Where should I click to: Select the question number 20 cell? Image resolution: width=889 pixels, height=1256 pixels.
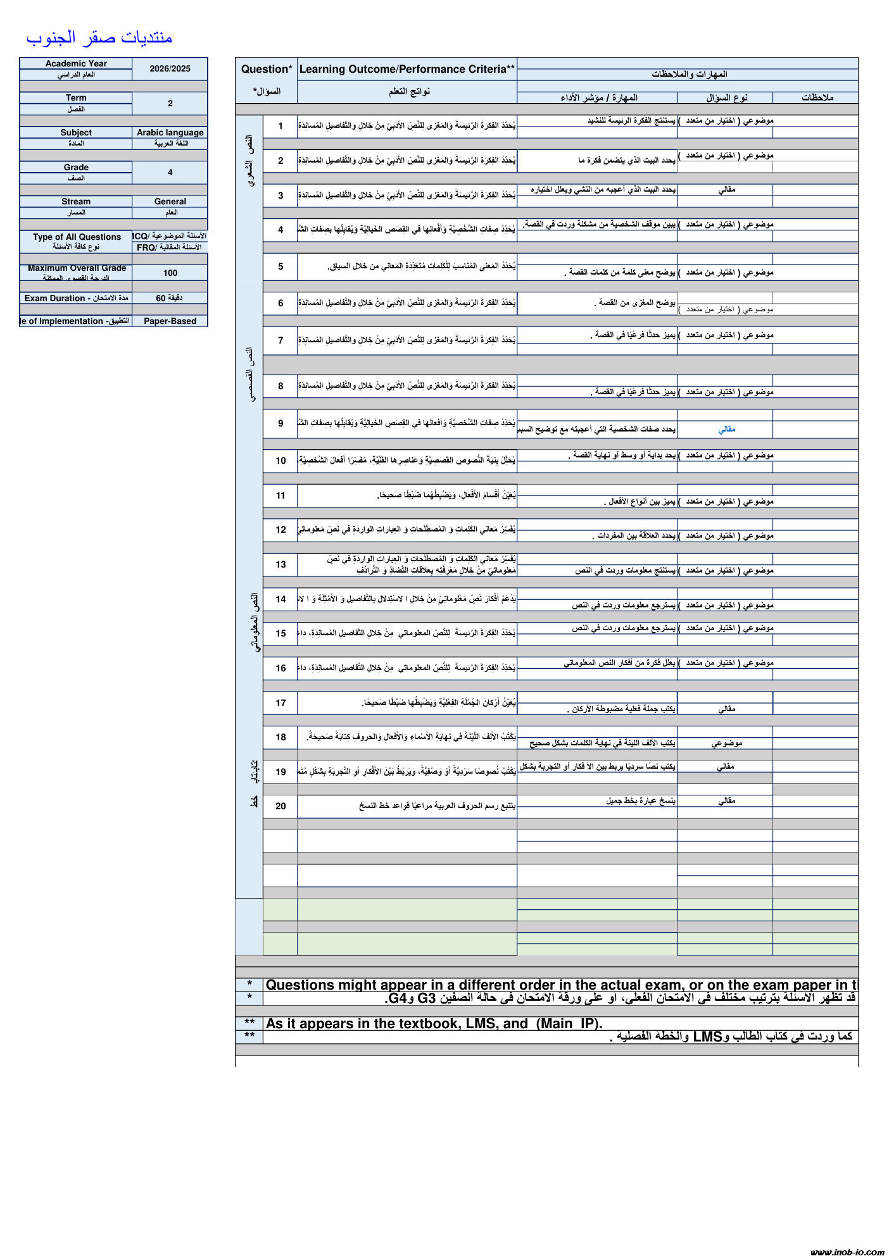pos(281,806)
